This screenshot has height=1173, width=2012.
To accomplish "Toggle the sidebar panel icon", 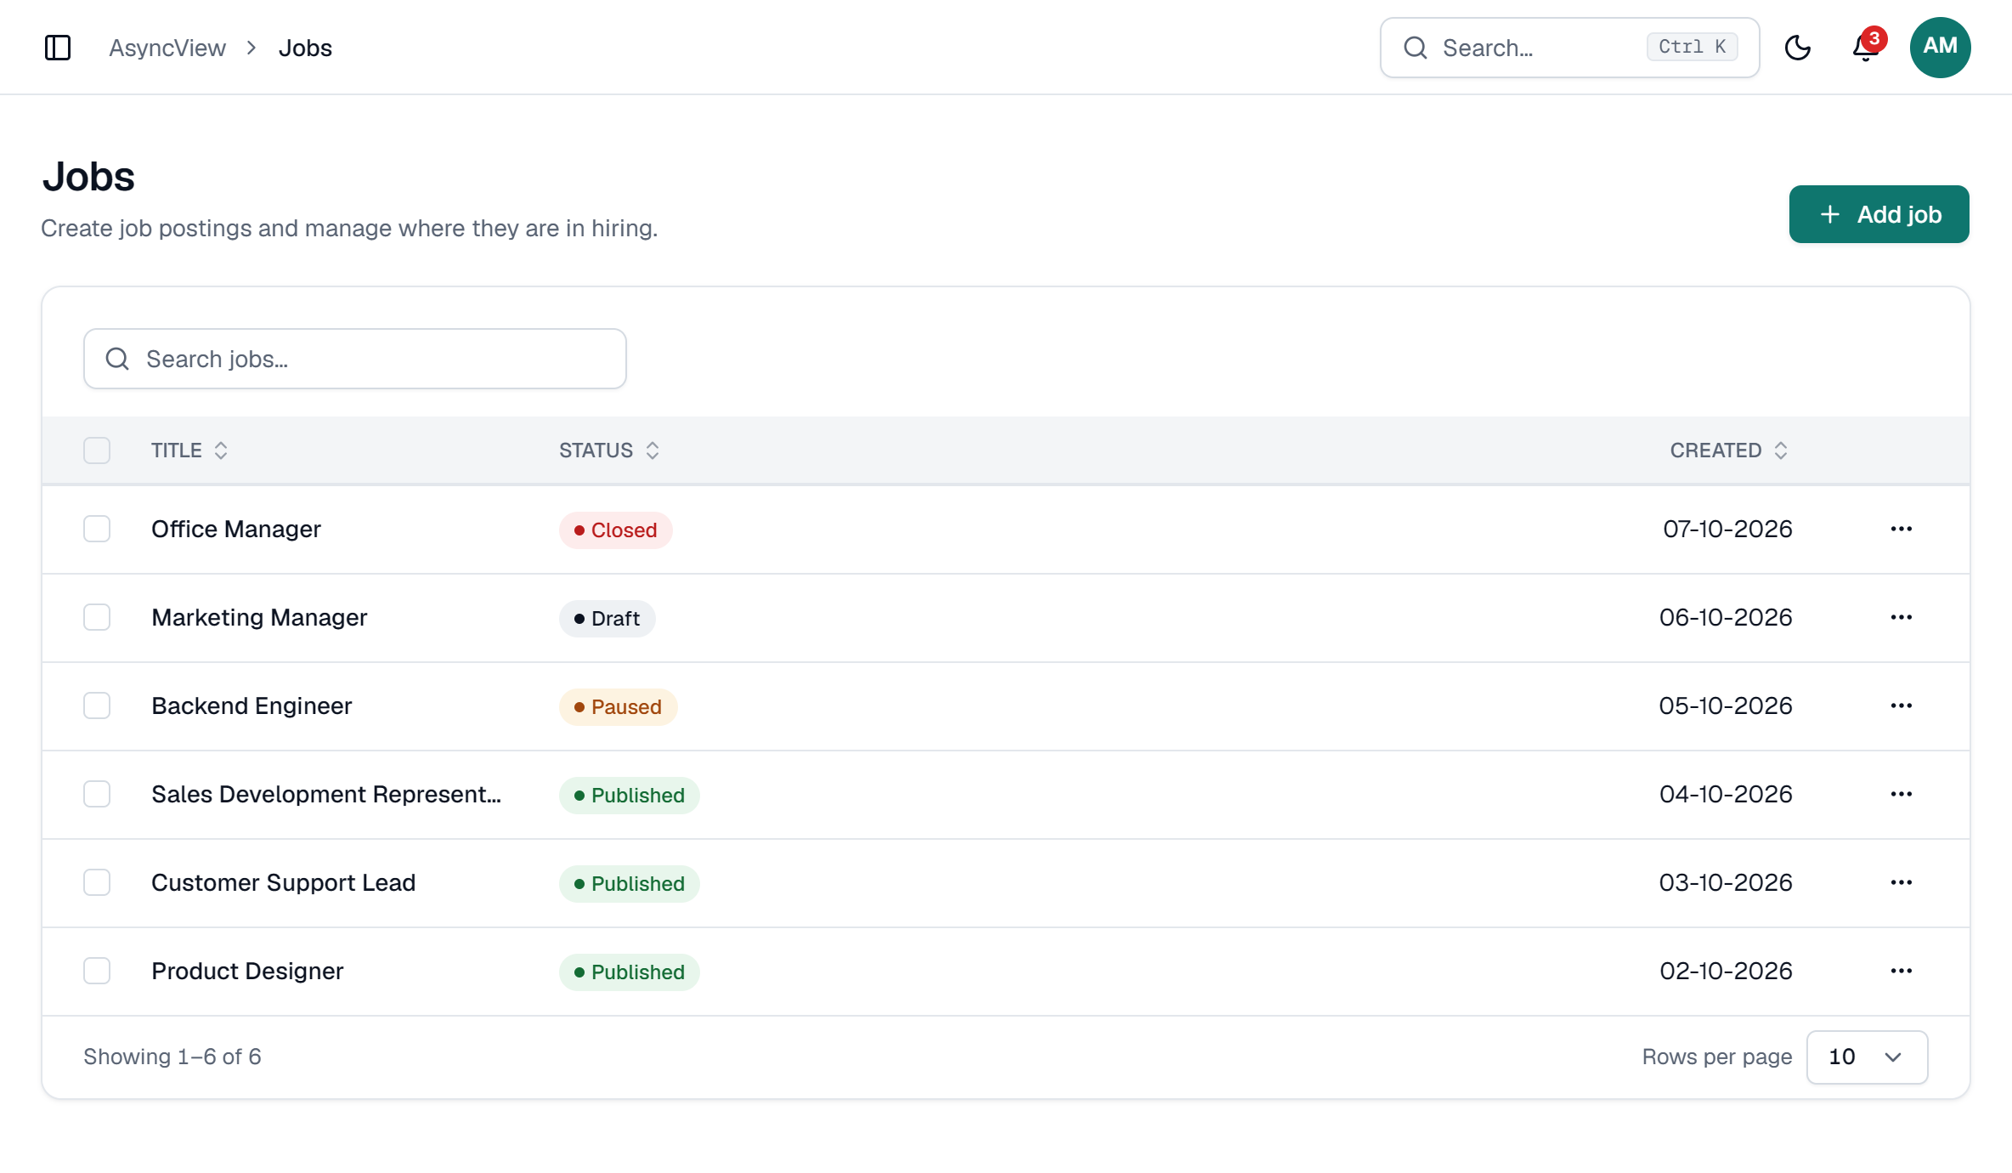I will (x=58, y=48).
